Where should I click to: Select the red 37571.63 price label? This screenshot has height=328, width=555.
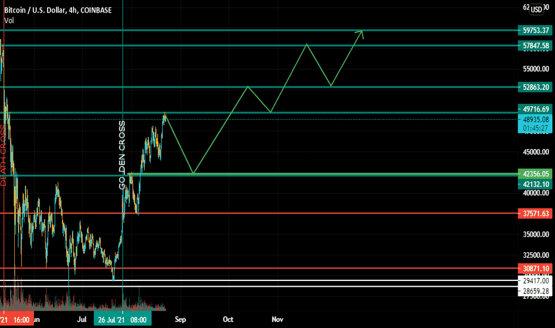tap(535, 213)
